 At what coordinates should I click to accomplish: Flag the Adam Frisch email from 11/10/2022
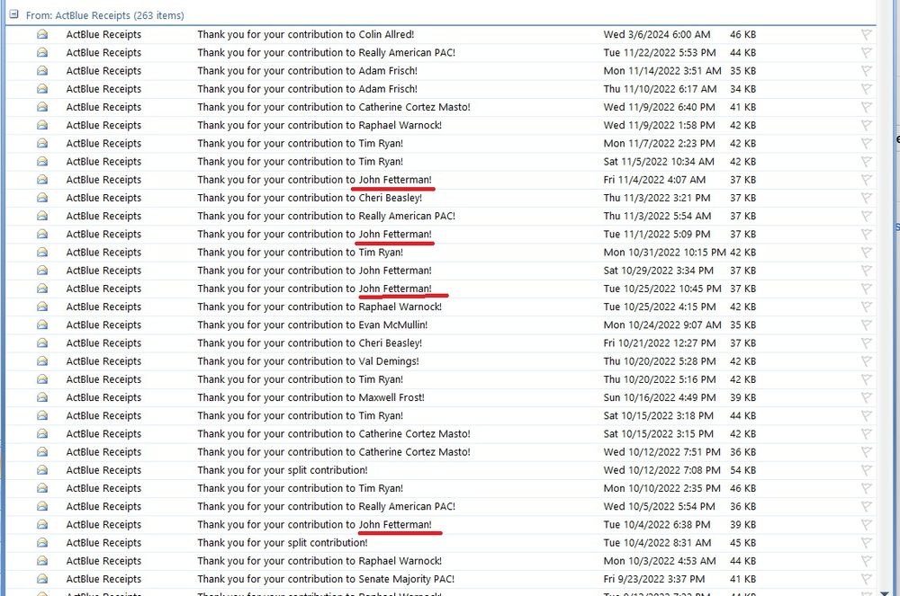(x=866, y=89)
